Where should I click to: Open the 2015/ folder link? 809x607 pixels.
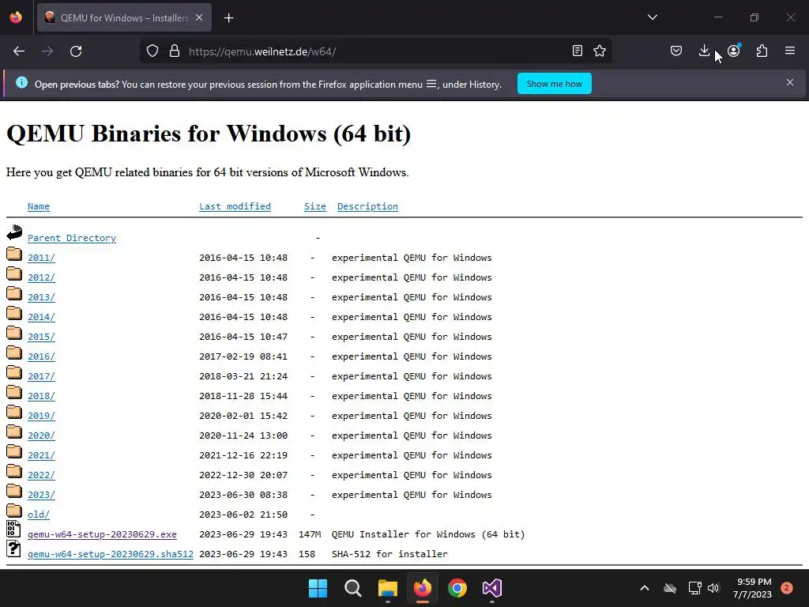tap(41, 337)
